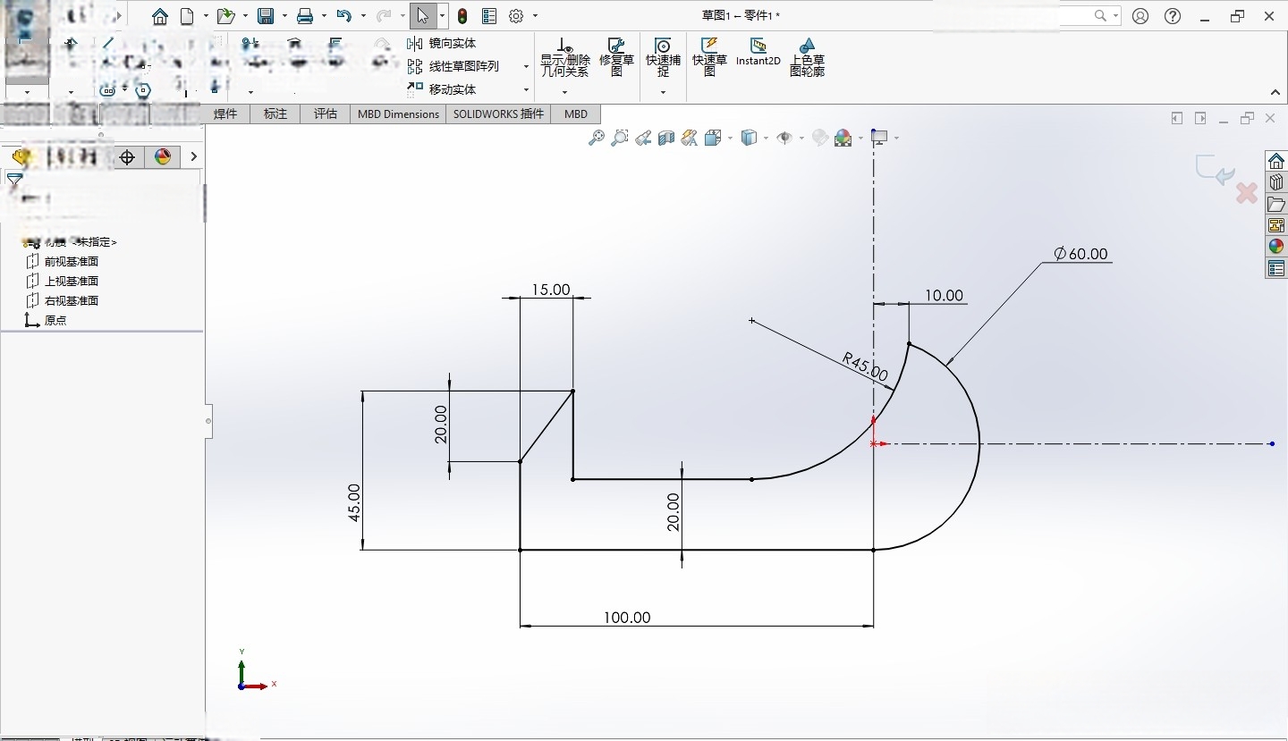Click the View Settings monitor icon
1288x741 pixels.
point(880,138)
